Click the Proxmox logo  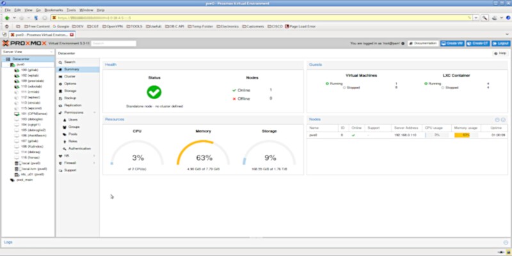[24, 43]
